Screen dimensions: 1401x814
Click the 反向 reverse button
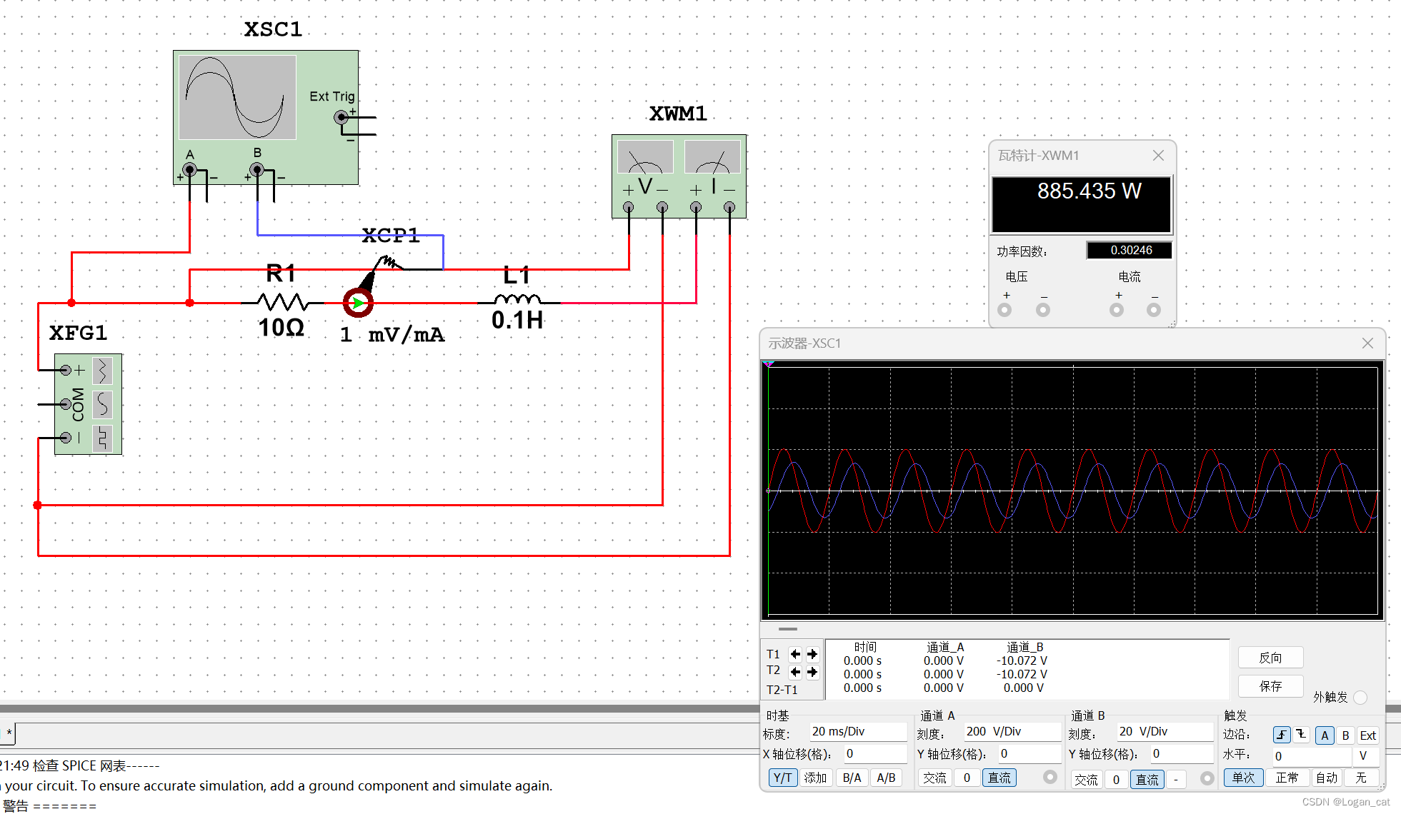[1270, 658]
